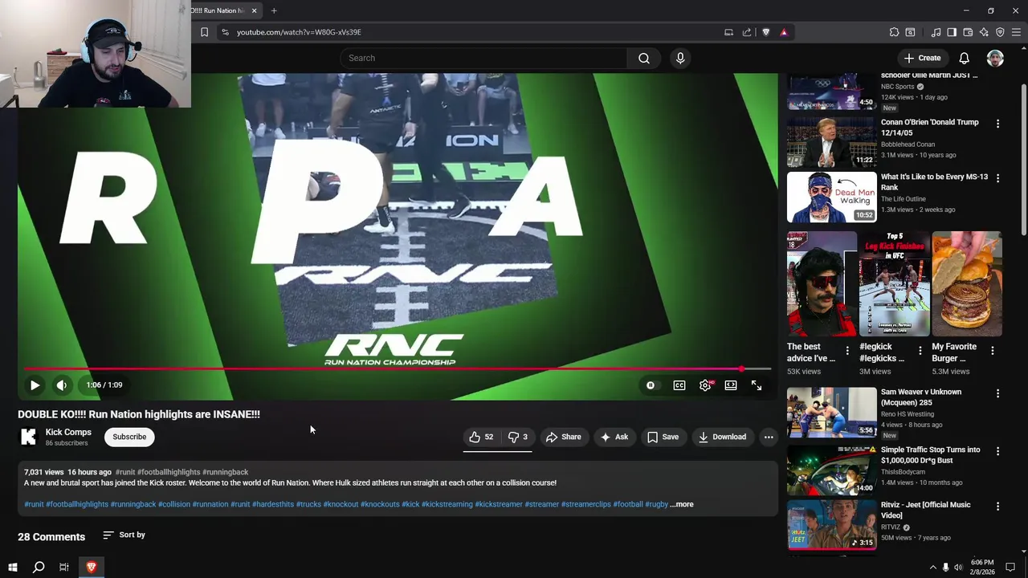Click the #footballhighlights hashtag in tag list
The width and height of the screenshot is (1028, 578).
[x=77, y=504]
